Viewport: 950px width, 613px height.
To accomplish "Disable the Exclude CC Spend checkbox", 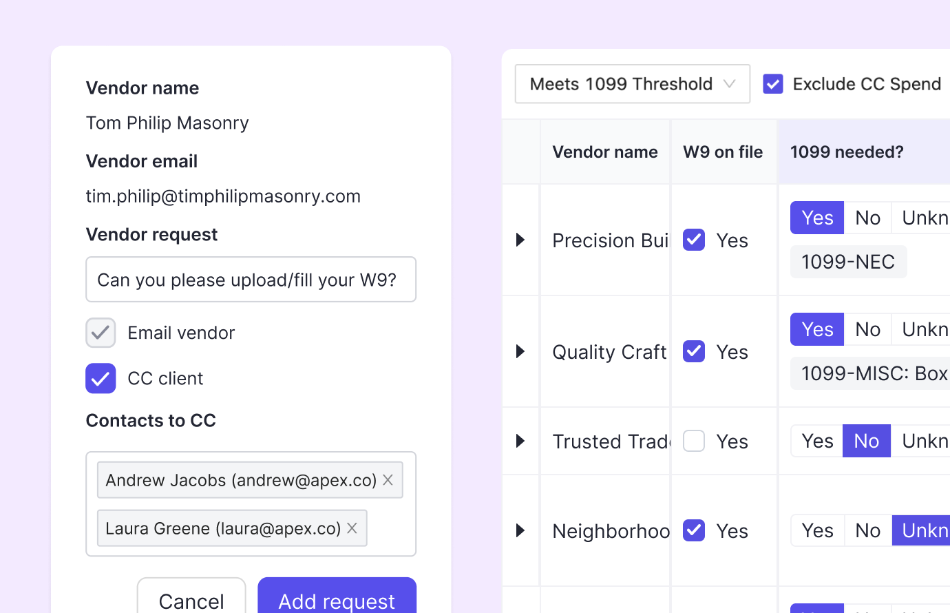I will coord(773,84).
